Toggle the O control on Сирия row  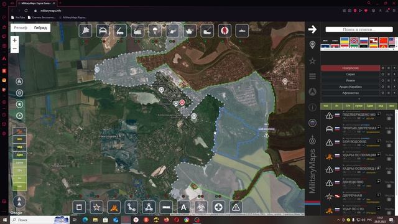383,74
